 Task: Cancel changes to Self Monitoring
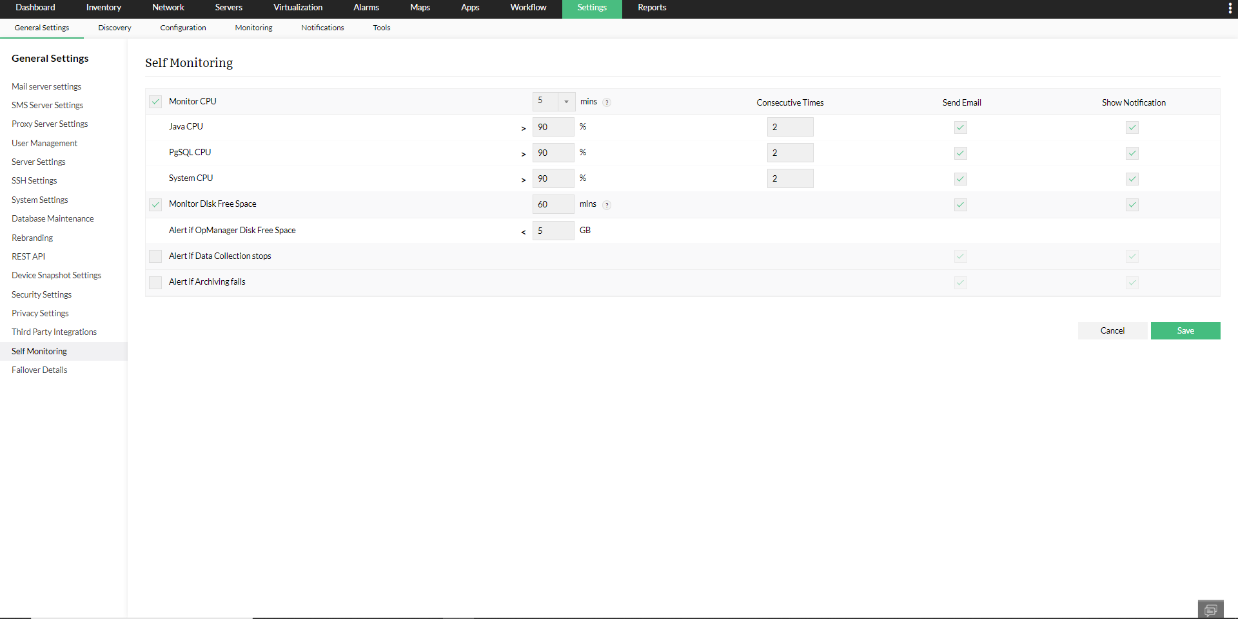pyautogui.click(x=1112, y=330)
